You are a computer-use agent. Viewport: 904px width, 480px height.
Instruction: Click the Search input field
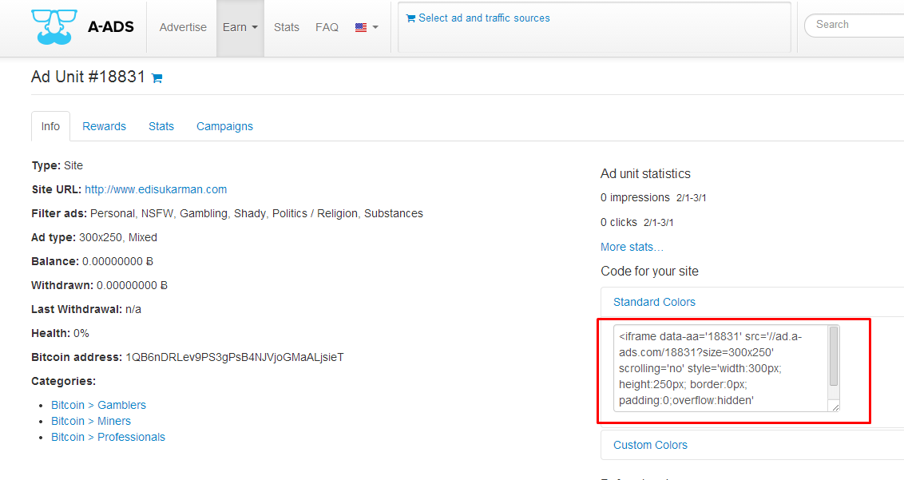tap(854, 25)
